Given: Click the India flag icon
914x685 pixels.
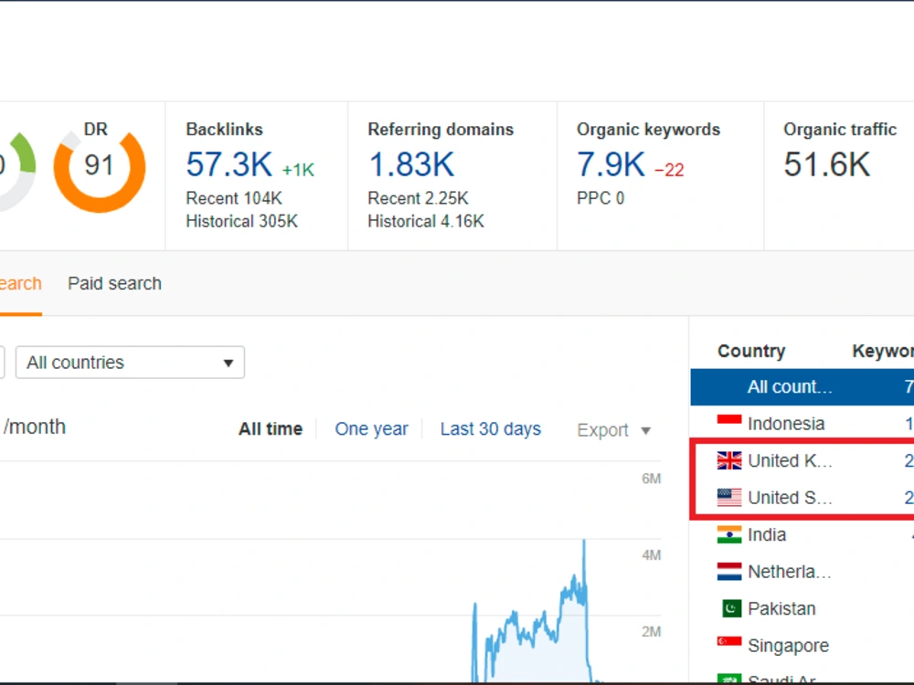Looking at the screenshot, I should (x=729, y=534).
